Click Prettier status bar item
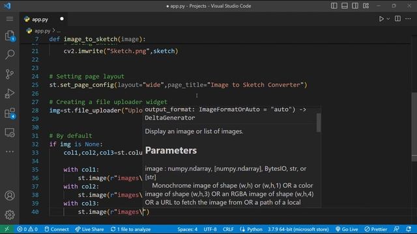This screenshot has width=417, height=234. (376, 229)
